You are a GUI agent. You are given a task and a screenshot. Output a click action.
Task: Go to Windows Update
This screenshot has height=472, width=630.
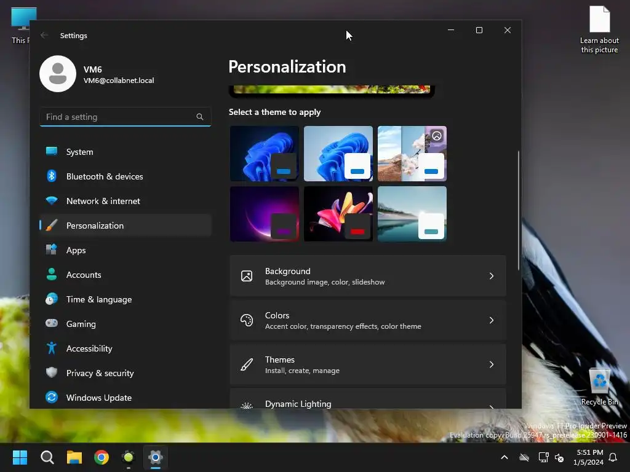click(126, 398)
